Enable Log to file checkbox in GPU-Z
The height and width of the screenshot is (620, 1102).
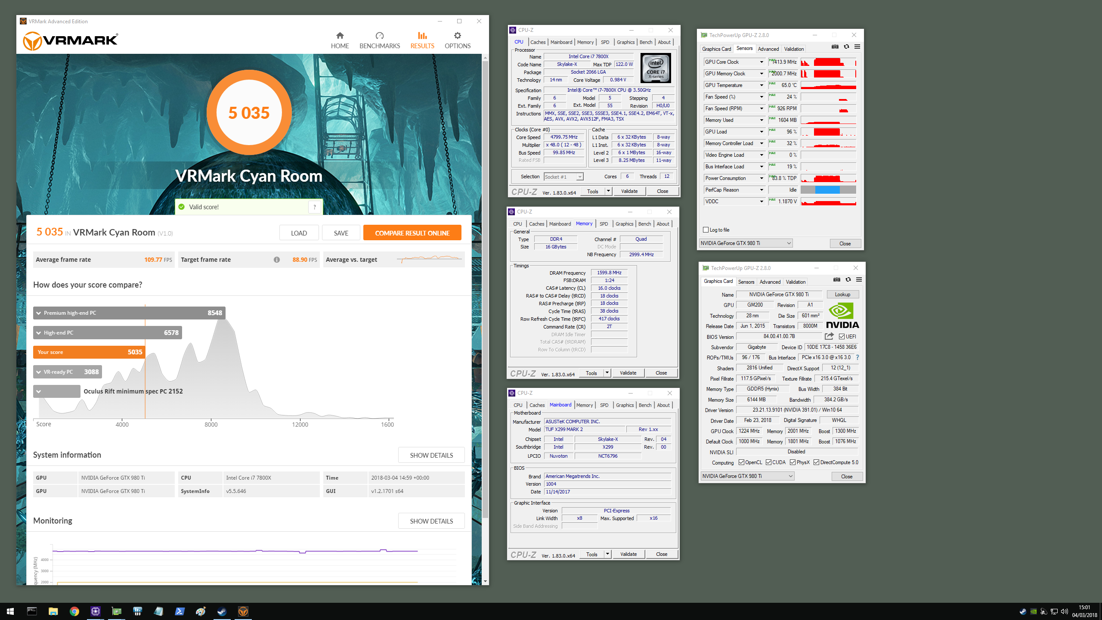point(706,230)
